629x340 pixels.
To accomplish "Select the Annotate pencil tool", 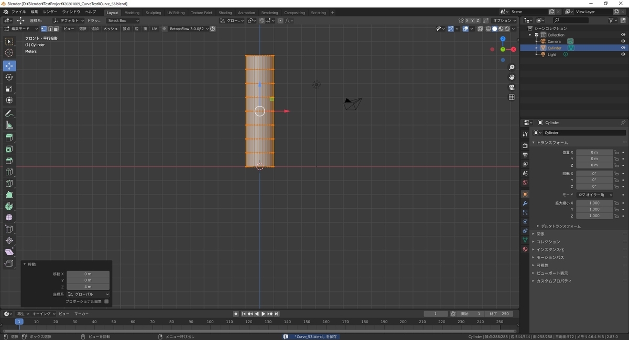I will [9, 114].
